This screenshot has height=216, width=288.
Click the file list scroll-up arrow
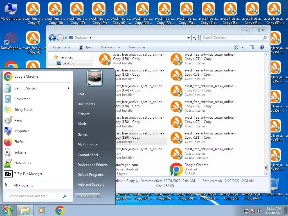(266, 54)
